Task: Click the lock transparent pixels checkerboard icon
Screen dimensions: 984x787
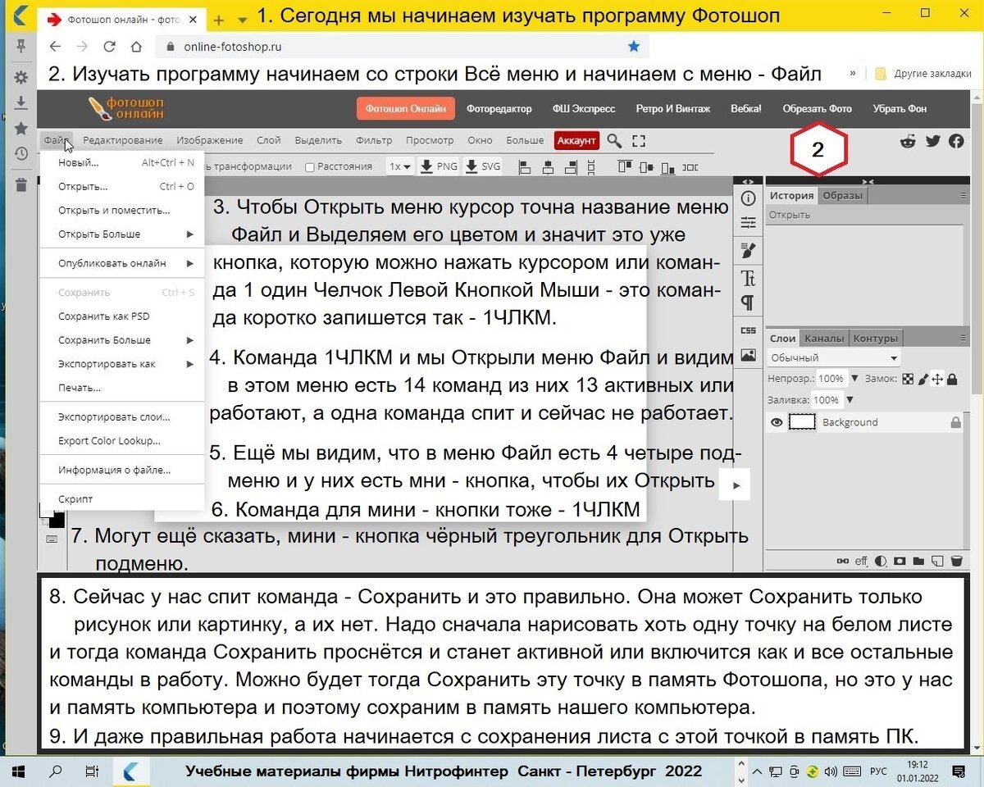Action: [x=908, y=379]
